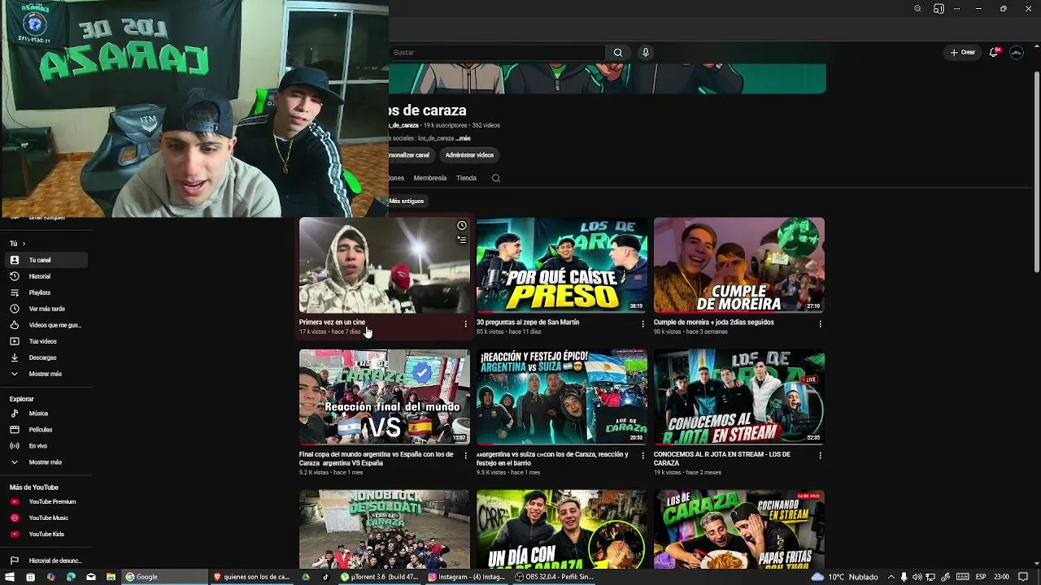
Task: Click the Ver más tarde clock icon
Action: click(x=14, y=309)
